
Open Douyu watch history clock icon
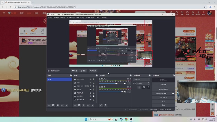click(x=171, y=12)
